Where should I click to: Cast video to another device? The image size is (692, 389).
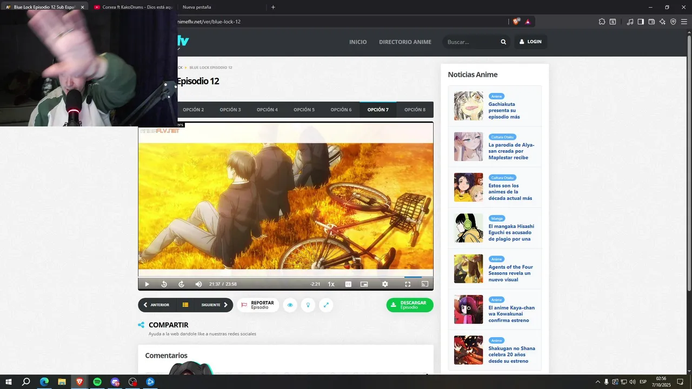coord(424,284)
